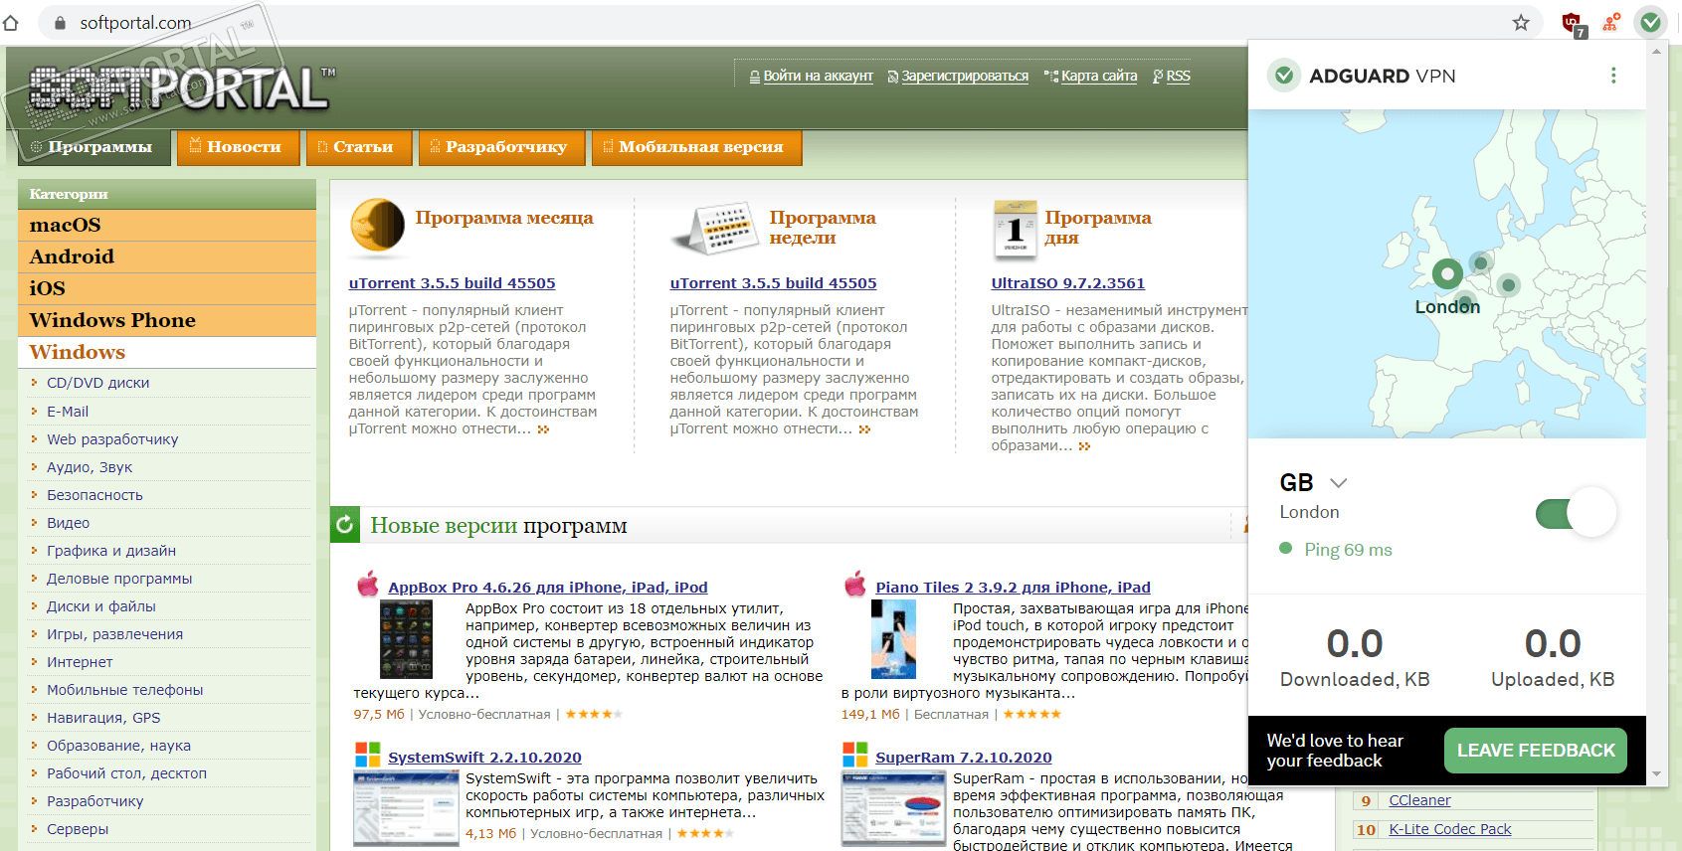Click the » arrow ending Программа месяца description
The height and width of the screenshot is (851, 1682).
click(543, 429)
